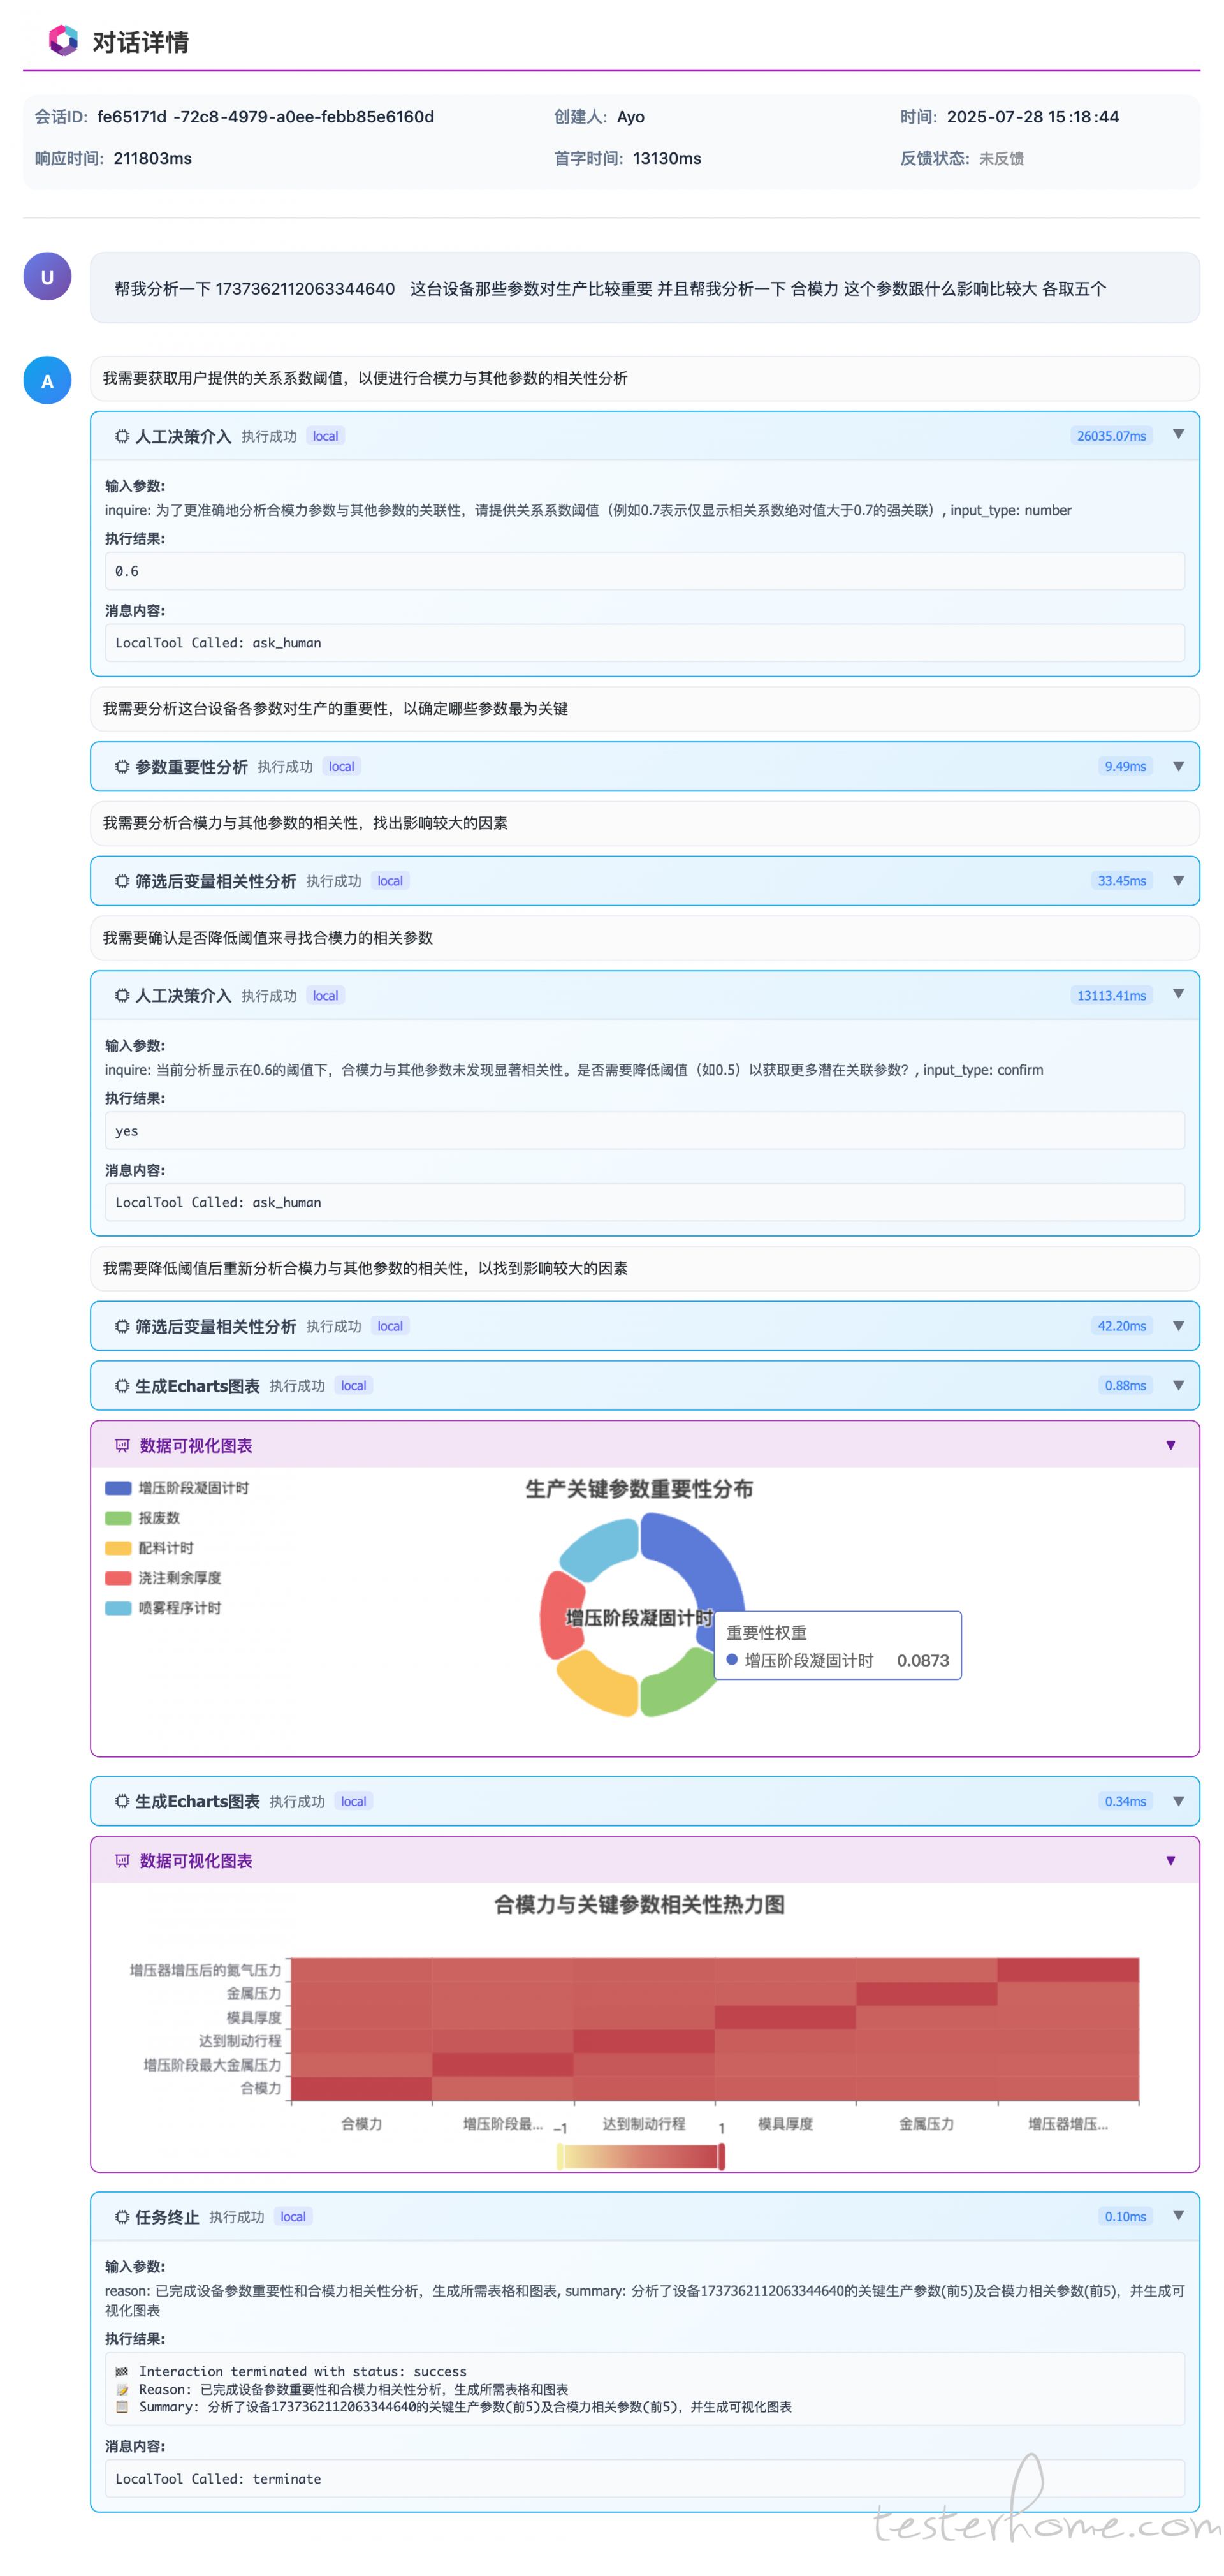Toggle 增压阶段凝固计时 legend item
The image size is (1224, 2576).
coord(177,1488)
